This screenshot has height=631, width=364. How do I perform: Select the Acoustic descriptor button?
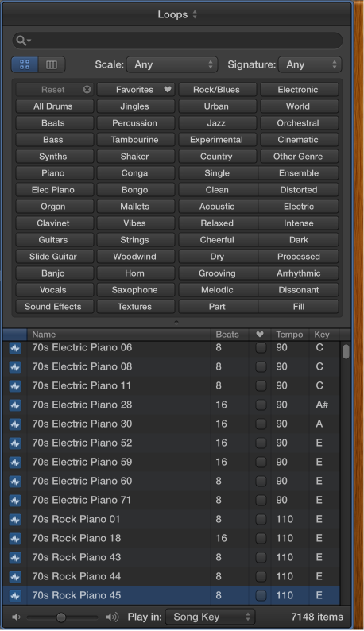coord(219,207)
